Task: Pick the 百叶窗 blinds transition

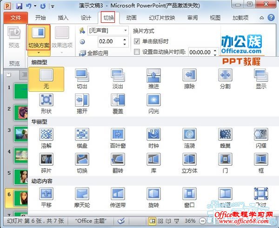Action: [118, 139]
